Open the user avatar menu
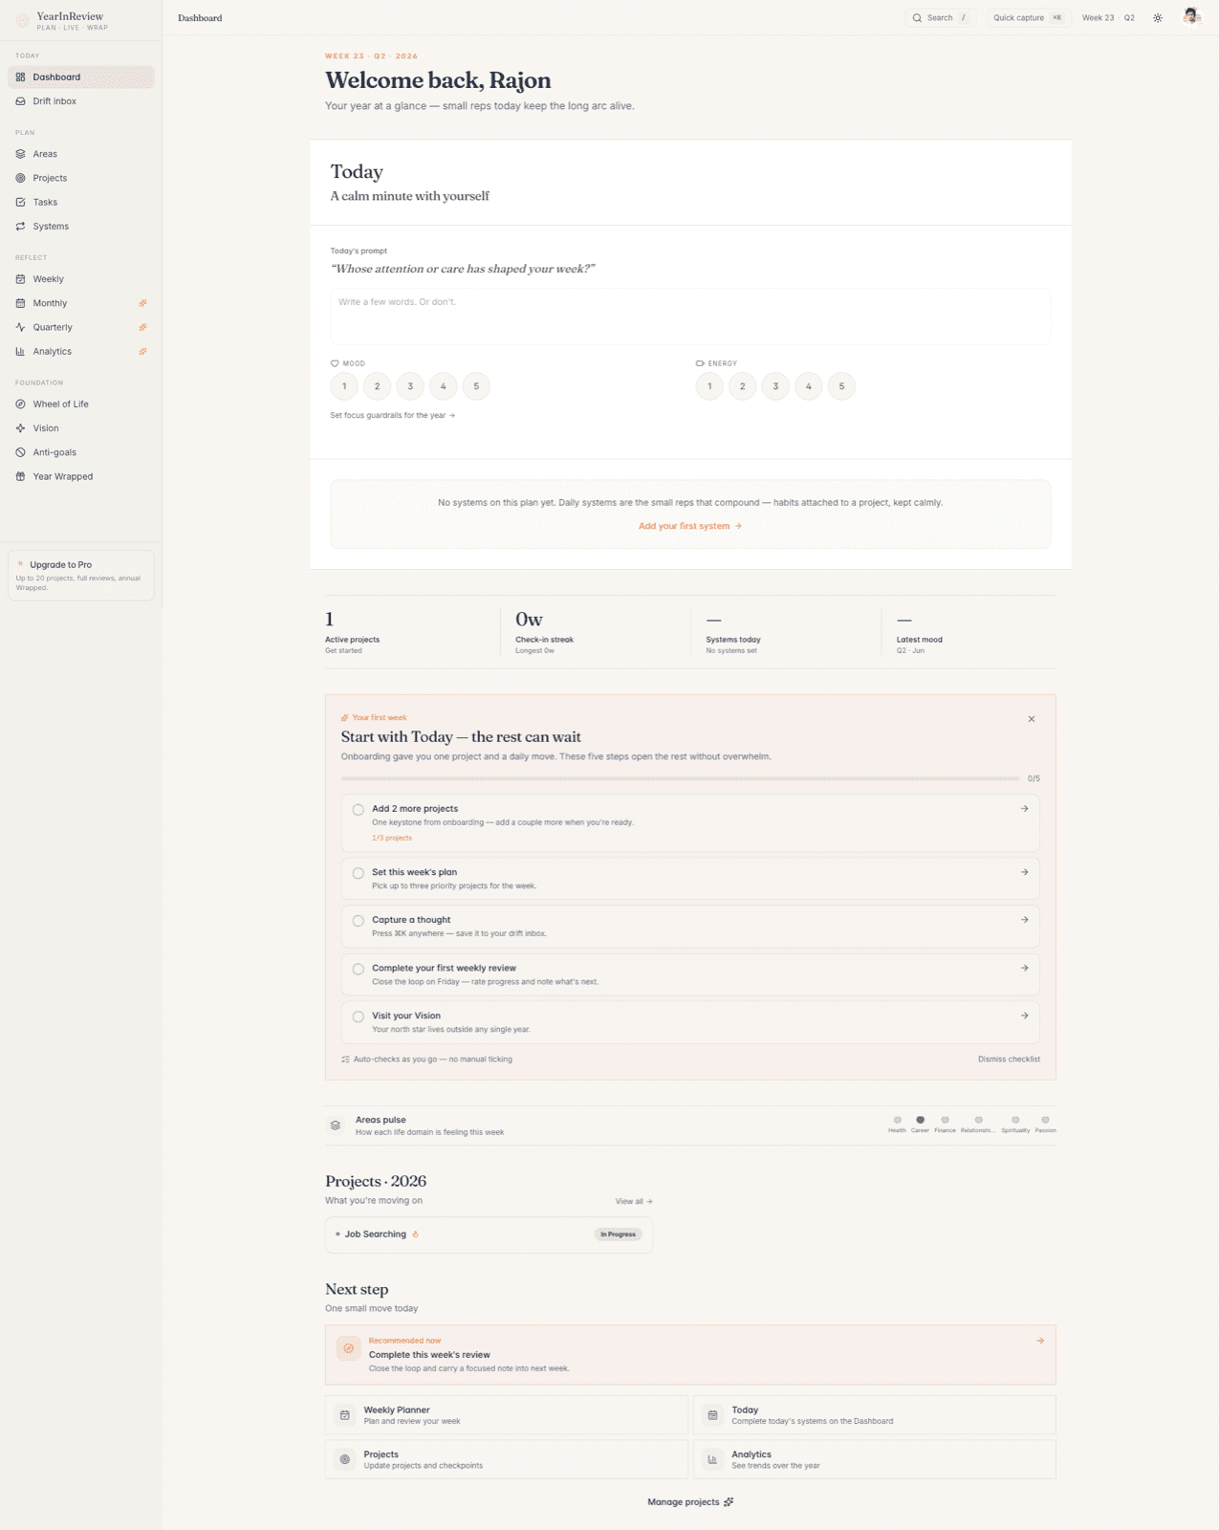The width and height of the screenshot is (1219, 1530). point(1191,17)
